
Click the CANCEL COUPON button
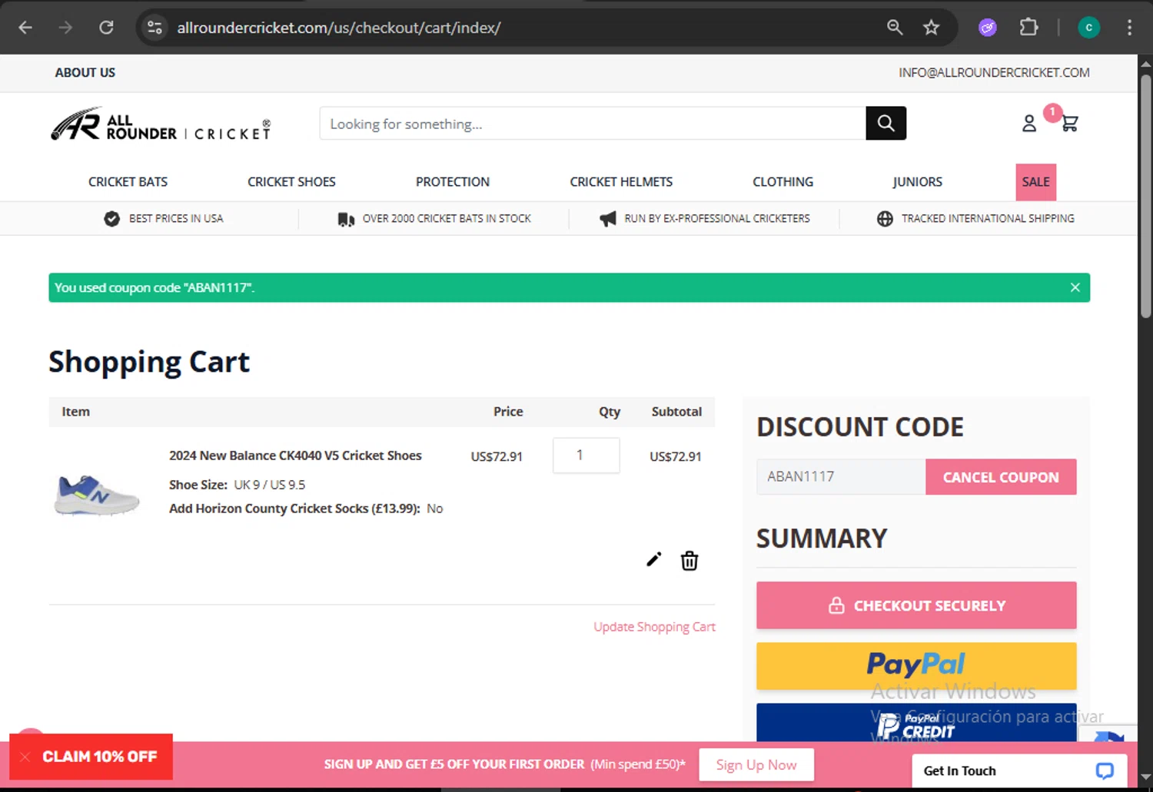pyautogui.click(x=1001, y=477)
